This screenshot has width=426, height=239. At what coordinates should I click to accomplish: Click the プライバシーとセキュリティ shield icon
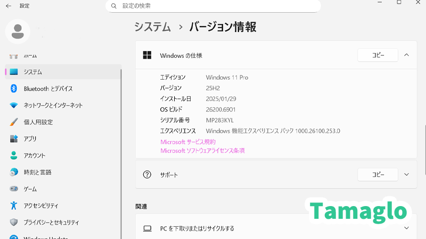(14, 223)
